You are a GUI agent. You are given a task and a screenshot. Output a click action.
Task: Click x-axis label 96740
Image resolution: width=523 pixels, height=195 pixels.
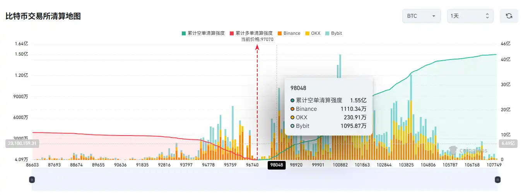click(x=253, y=165)
